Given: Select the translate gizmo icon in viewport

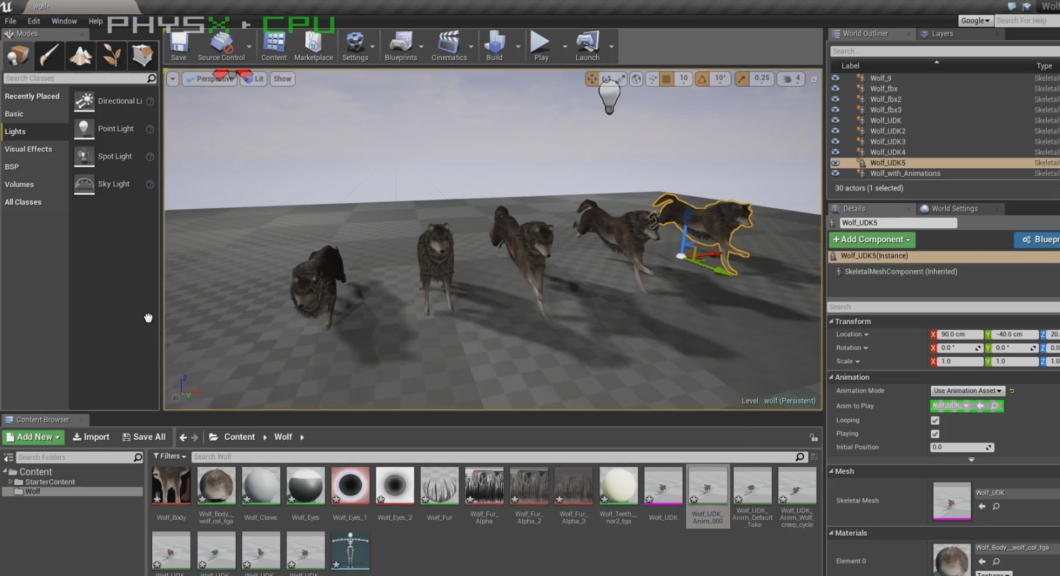Looking at the screenshot, I should (592, 79).
